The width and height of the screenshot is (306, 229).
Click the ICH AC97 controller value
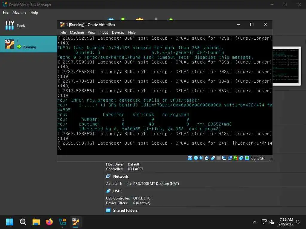point(135,169)
